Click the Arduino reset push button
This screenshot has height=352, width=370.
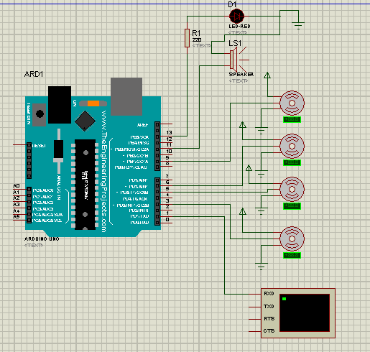(40, 114)
